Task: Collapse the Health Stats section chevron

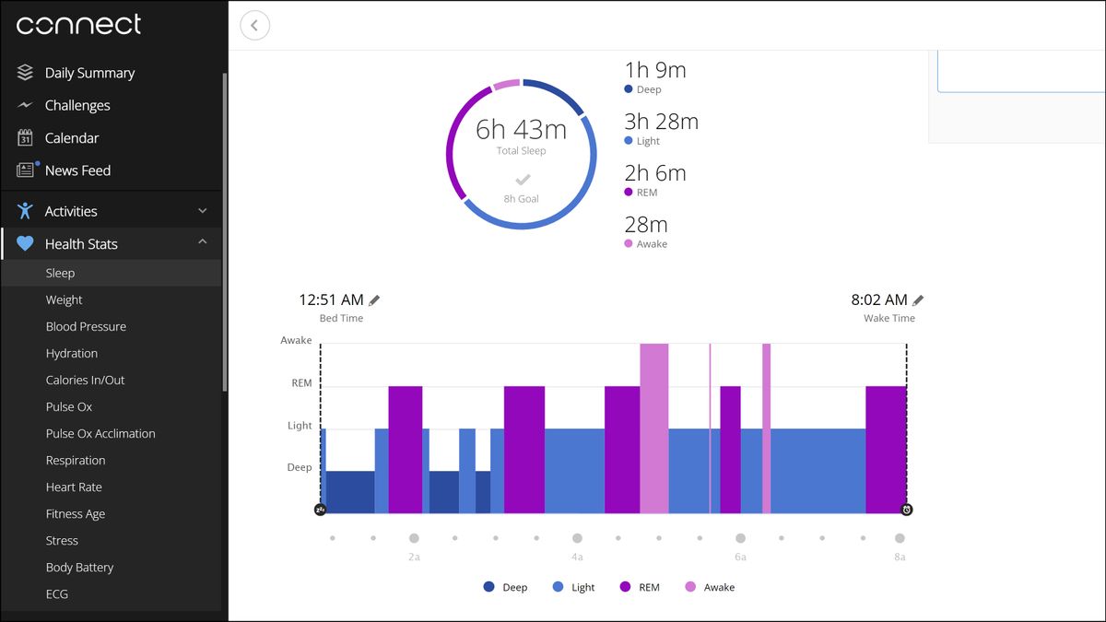Action: [203, 242]
